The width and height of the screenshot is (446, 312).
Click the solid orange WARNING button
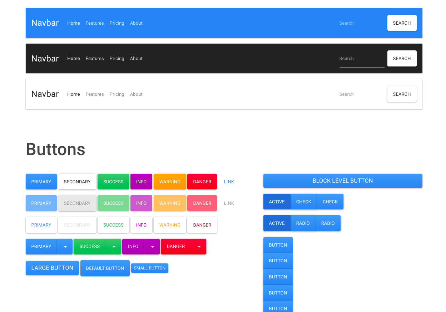pos(170,182)
